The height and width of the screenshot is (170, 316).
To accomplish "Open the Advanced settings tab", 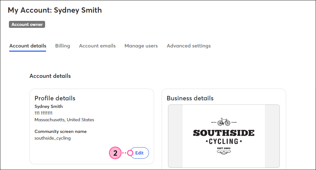I will (x=189, y=46).
